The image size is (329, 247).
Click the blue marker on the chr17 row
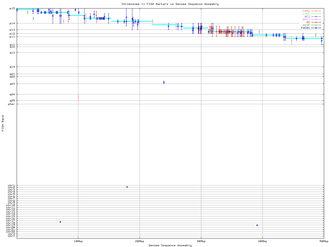pos(60,222)
